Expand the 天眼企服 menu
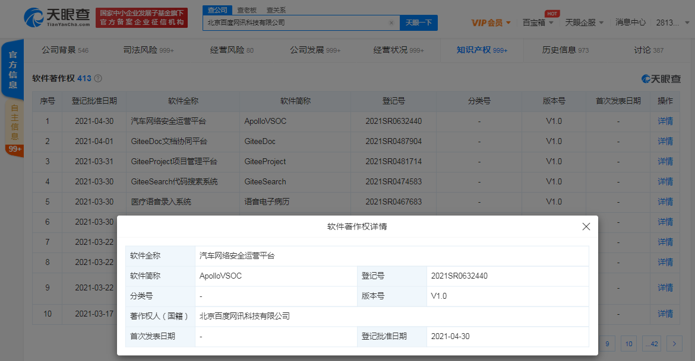Viewport: 695px width, 361px height. coord(584,23)
